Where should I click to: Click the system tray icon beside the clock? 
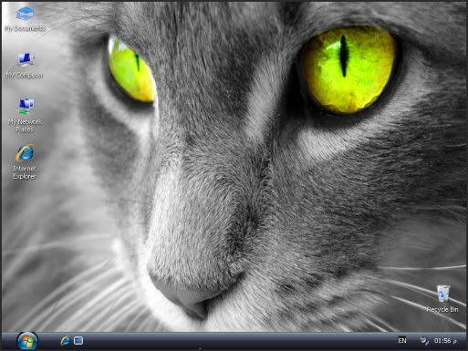[424, 341]
